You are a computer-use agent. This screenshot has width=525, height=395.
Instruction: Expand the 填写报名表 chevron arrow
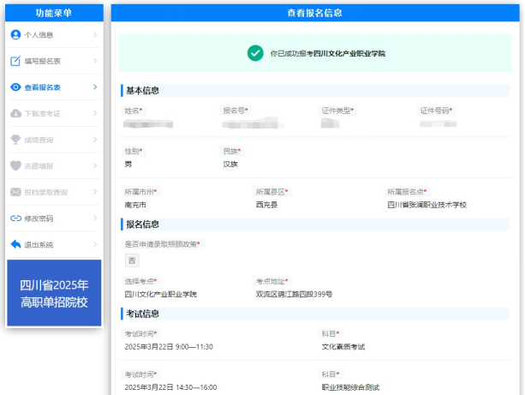[95, 61]
